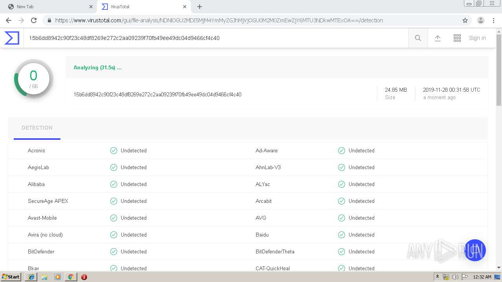Click the browser forward arrow
502x282 pixels.
pyautogui.click(x=21, y=20)
